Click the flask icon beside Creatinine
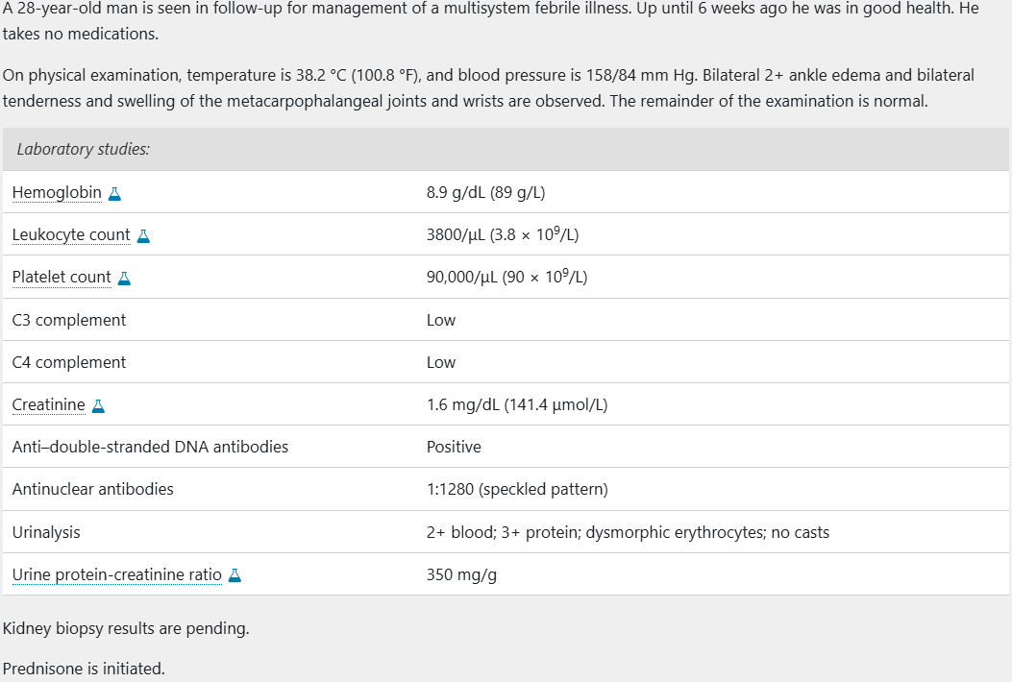The height and width of the screenshot is (682, 1012). [98, 406]
